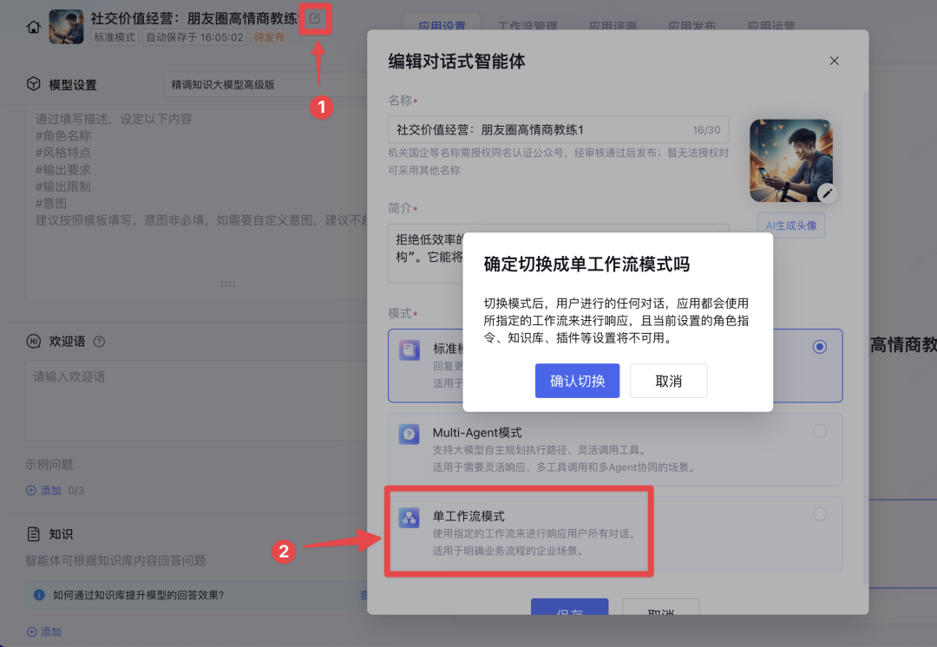Image resolution: width=937 pixels, height=647 pixels.
Task: Select the 标准模式 radio button
Action: coord(820,347)
